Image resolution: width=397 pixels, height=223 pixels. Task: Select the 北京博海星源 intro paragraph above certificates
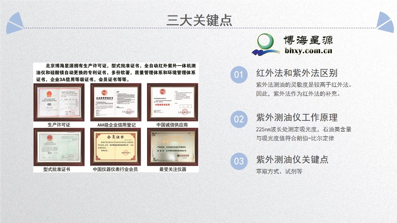tap(116, 72)
